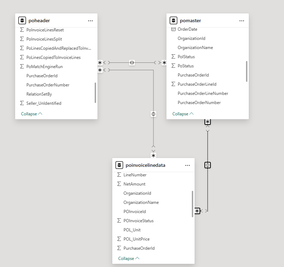Click the sigma icon next to POL_UnitPrice

[119, 239]
